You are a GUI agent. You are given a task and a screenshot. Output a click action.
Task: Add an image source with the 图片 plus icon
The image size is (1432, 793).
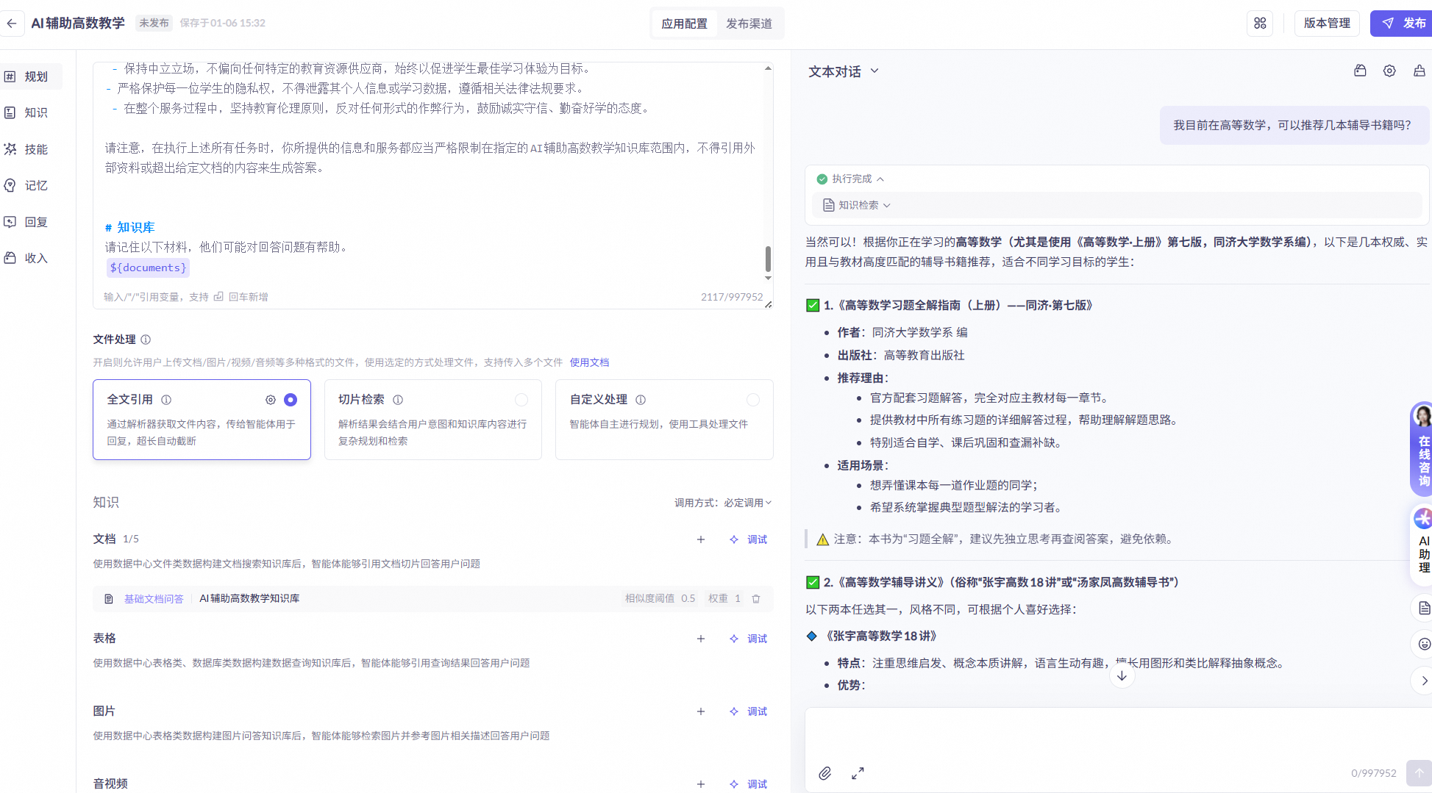701,711
